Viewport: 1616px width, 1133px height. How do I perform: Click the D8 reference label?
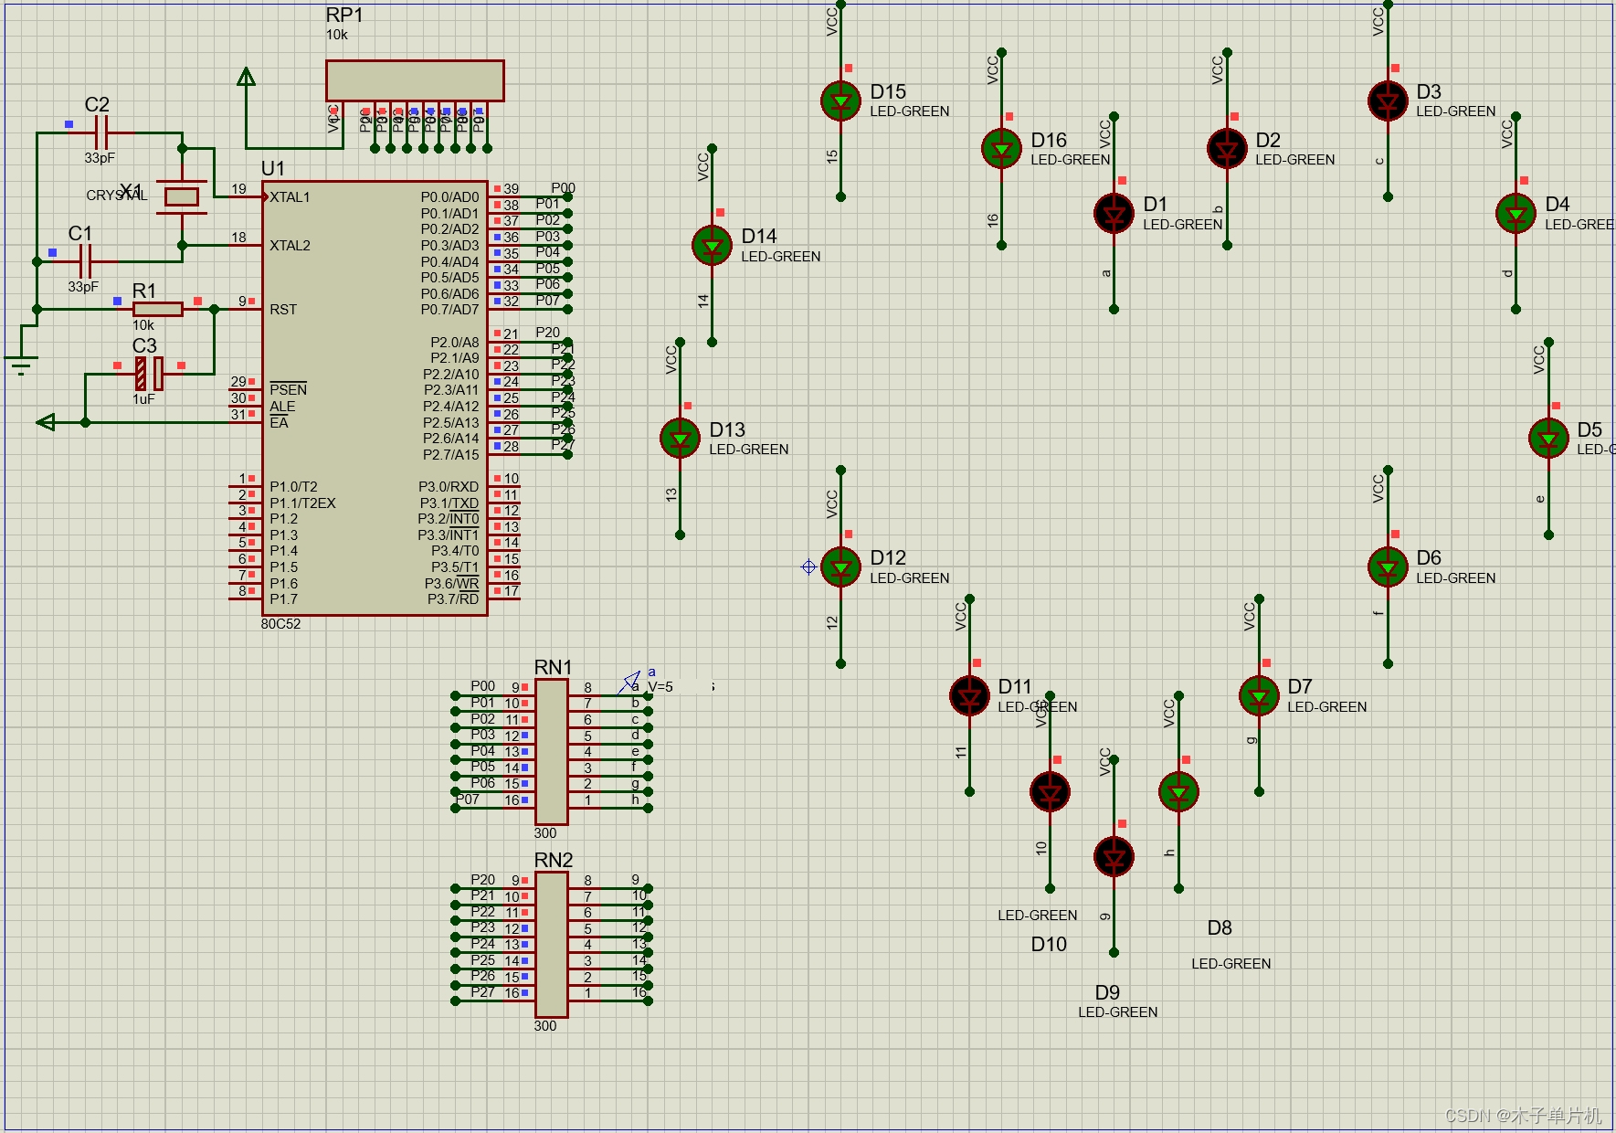click(1220, 927)
